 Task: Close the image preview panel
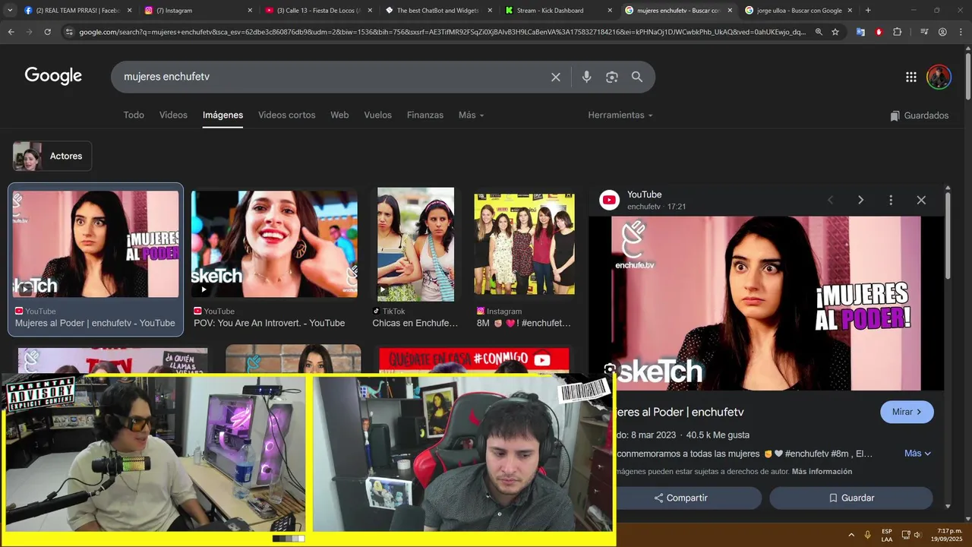click(921, 200)
